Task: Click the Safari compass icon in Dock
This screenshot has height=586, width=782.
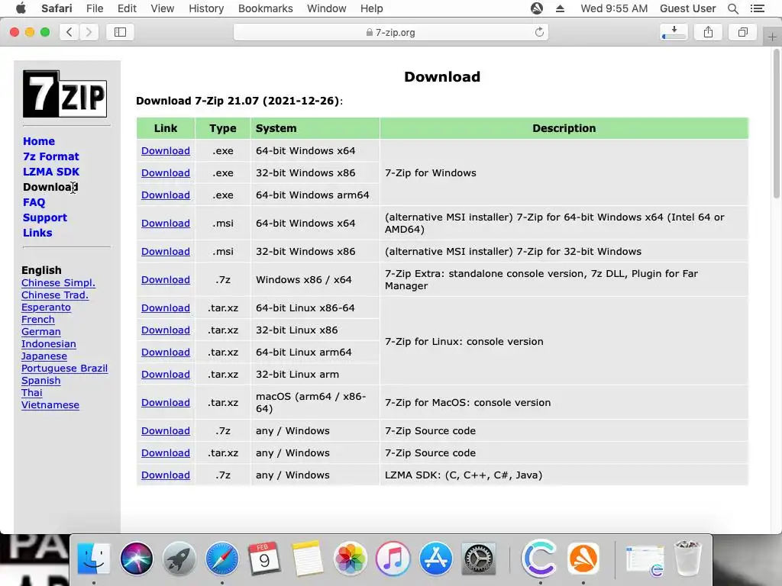Action: click(x=222, y=558)
